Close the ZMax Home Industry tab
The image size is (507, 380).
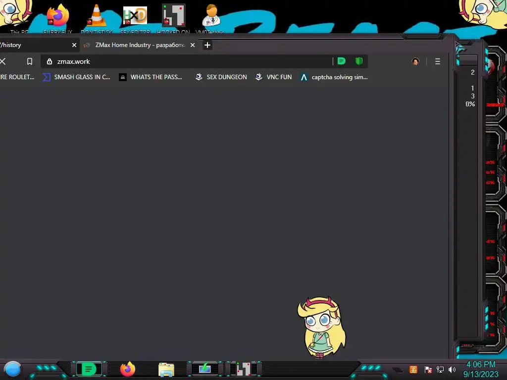193,45
